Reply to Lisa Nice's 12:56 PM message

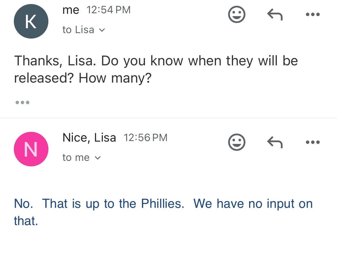(275, 142)
